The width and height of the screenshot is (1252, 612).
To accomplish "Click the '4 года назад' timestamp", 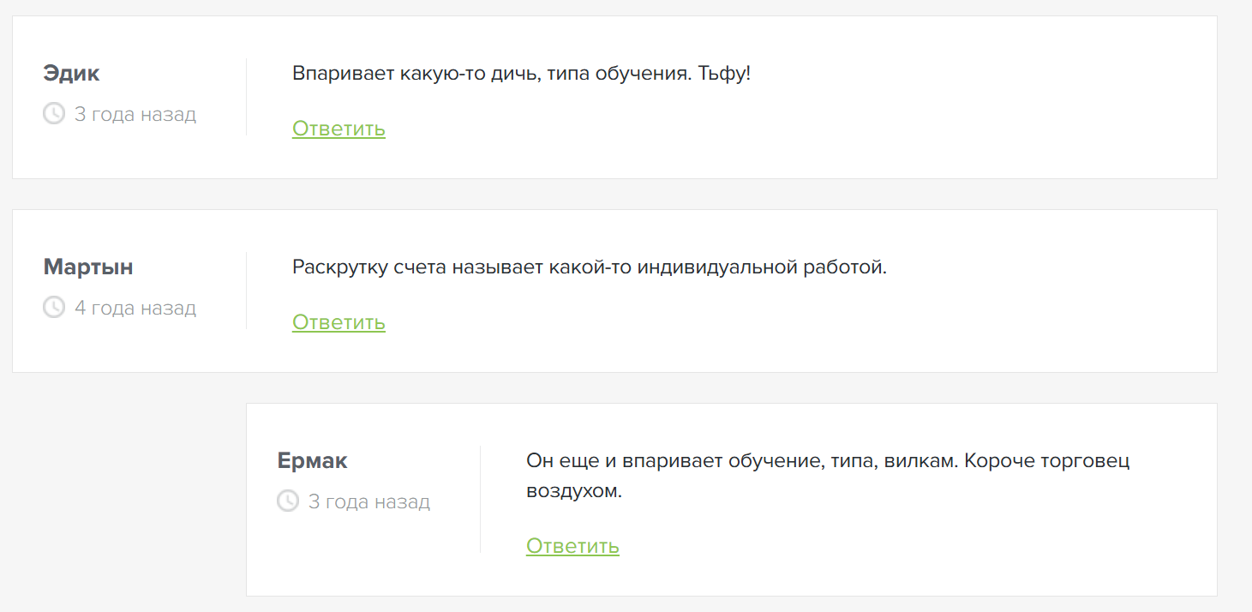I will coord(135,308).
